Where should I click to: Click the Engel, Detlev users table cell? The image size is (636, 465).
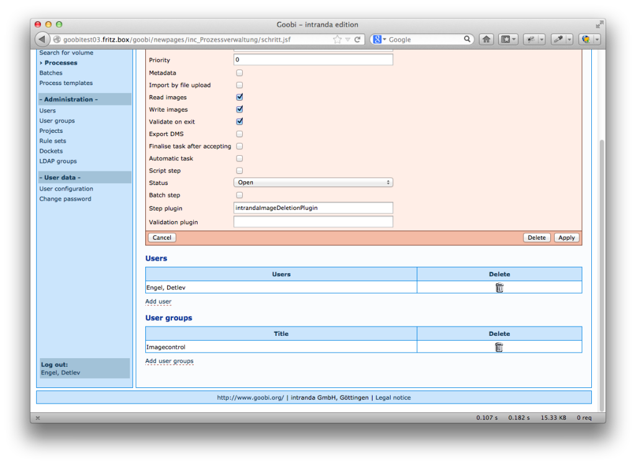coord(281,287)
